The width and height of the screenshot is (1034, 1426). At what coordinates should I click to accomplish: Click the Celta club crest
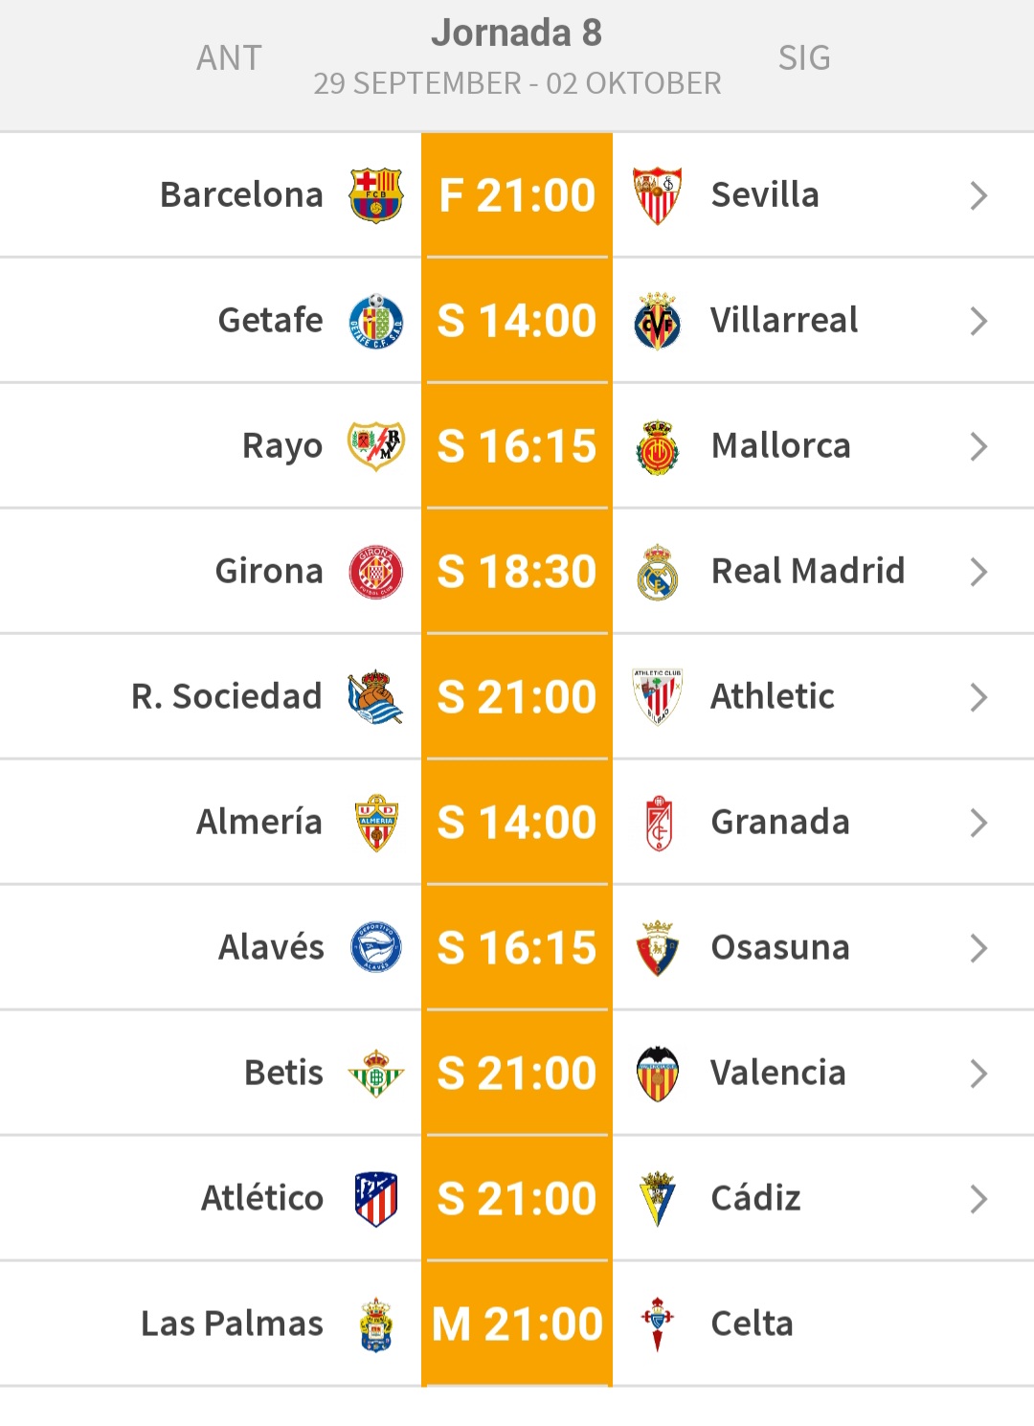click(x=658, y=1324)
